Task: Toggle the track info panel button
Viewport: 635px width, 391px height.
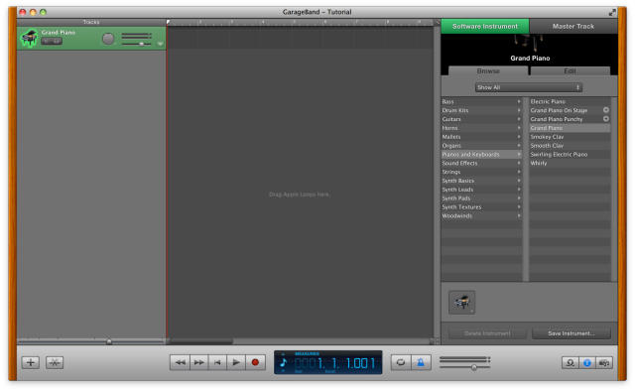Action: pyautogui.click(x=586, y=362)
